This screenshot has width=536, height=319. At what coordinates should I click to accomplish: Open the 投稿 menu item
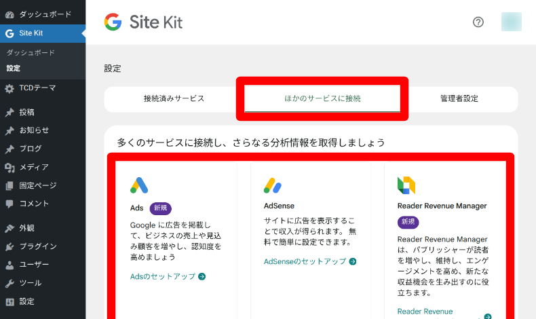pyautogui.click(x=43, y=113)
